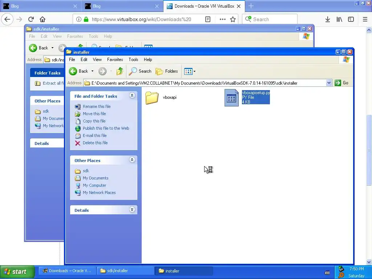Open File menu in installer window
The image size is (372, 279).
[72, 60]
